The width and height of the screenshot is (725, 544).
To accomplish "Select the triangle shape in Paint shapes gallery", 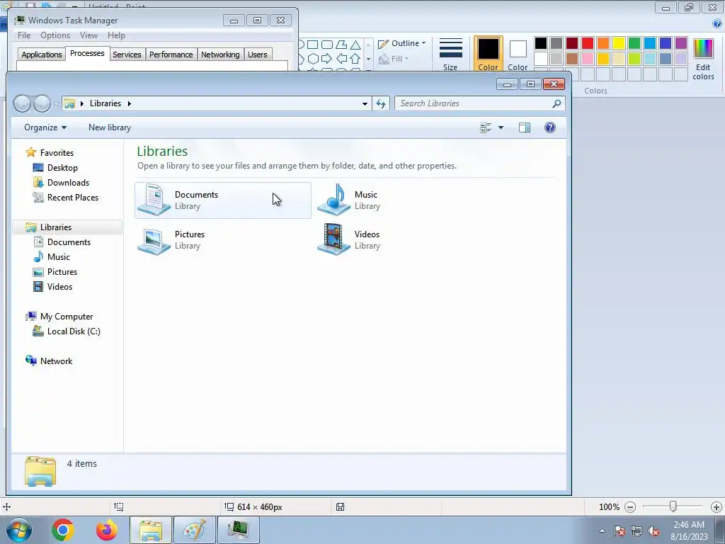I will (x=355, y=45).
